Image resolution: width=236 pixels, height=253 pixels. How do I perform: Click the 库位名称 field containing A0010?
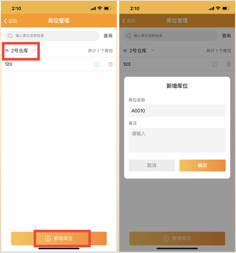(177, 111)
